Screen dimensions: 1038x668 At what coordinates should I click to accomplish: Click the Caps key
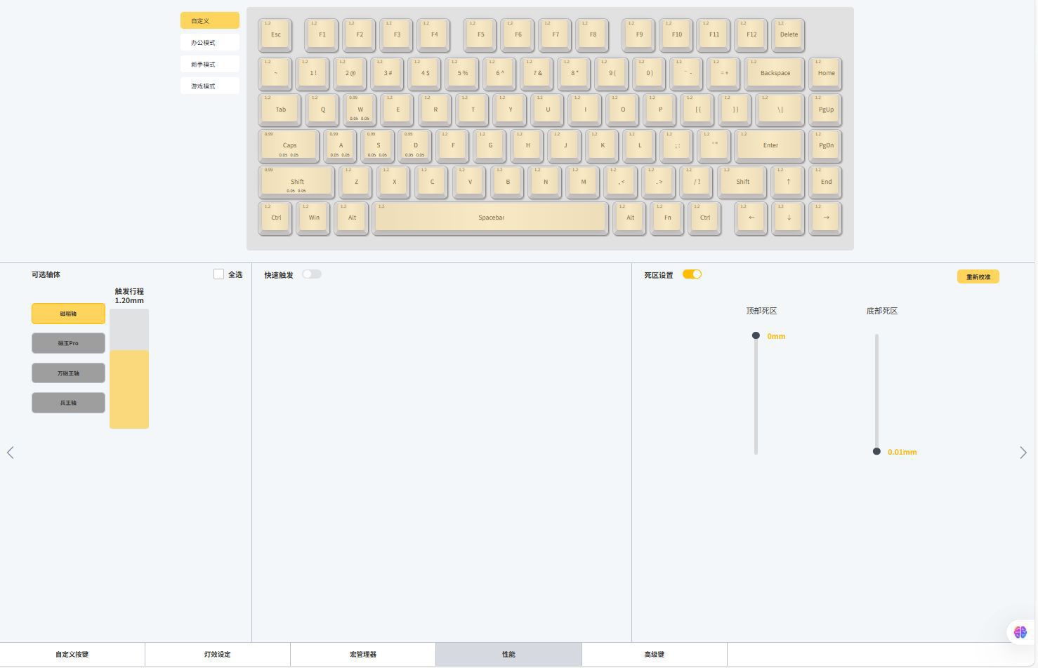tap(289, 145)
